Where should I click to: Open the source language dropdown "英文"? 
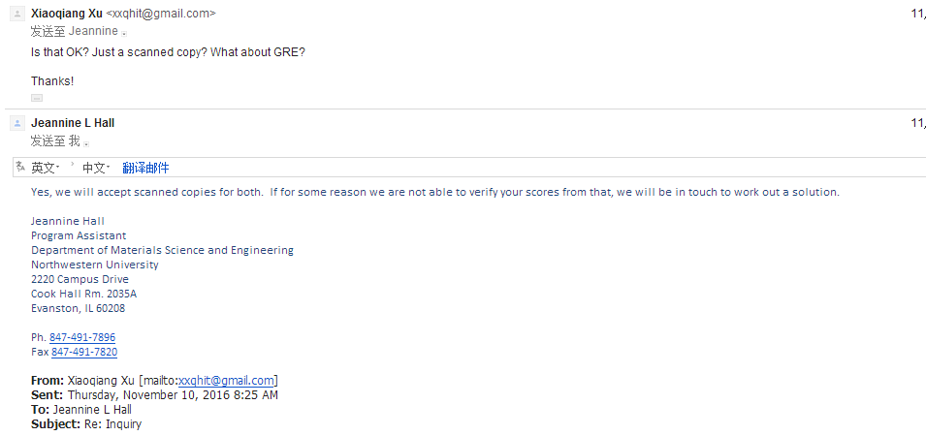pyautogui.click(x=45, y=168)
